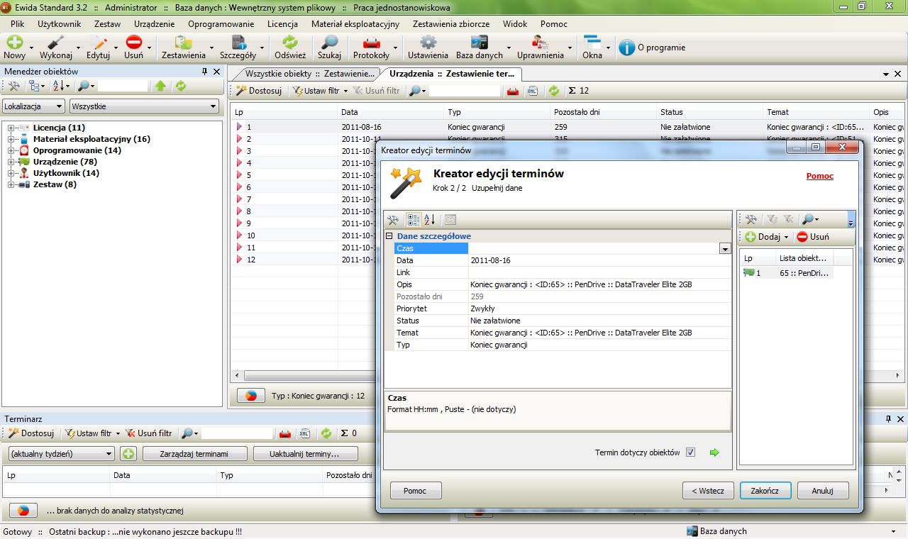Toggle Termin dotyczy obiektów checkbox
This screenshot has height=539, width=908.
coord(691,452)
